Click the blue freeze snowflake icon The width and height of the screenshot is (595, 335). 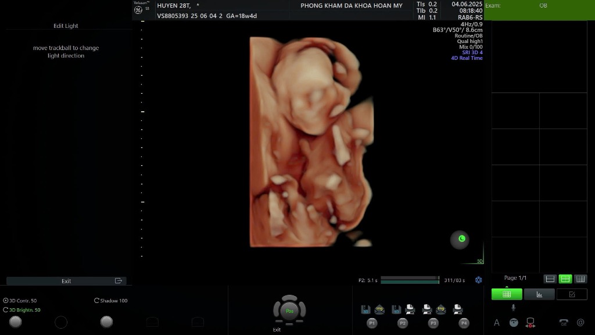478,280
